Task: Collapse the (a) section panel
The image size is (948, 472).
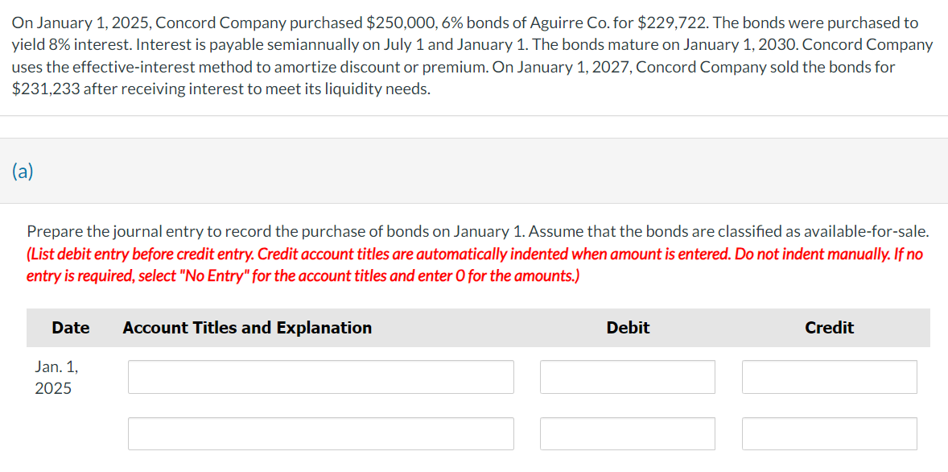Action: pos(23,172)
